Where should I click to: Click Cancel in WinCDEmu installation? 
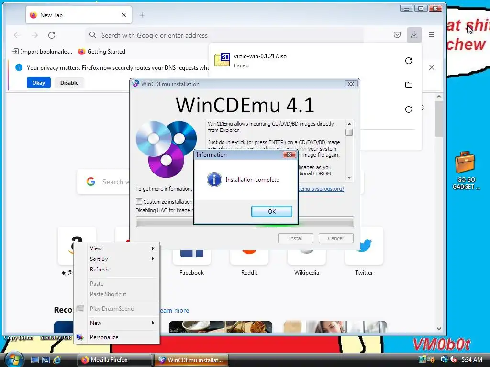tap(335, 238)
